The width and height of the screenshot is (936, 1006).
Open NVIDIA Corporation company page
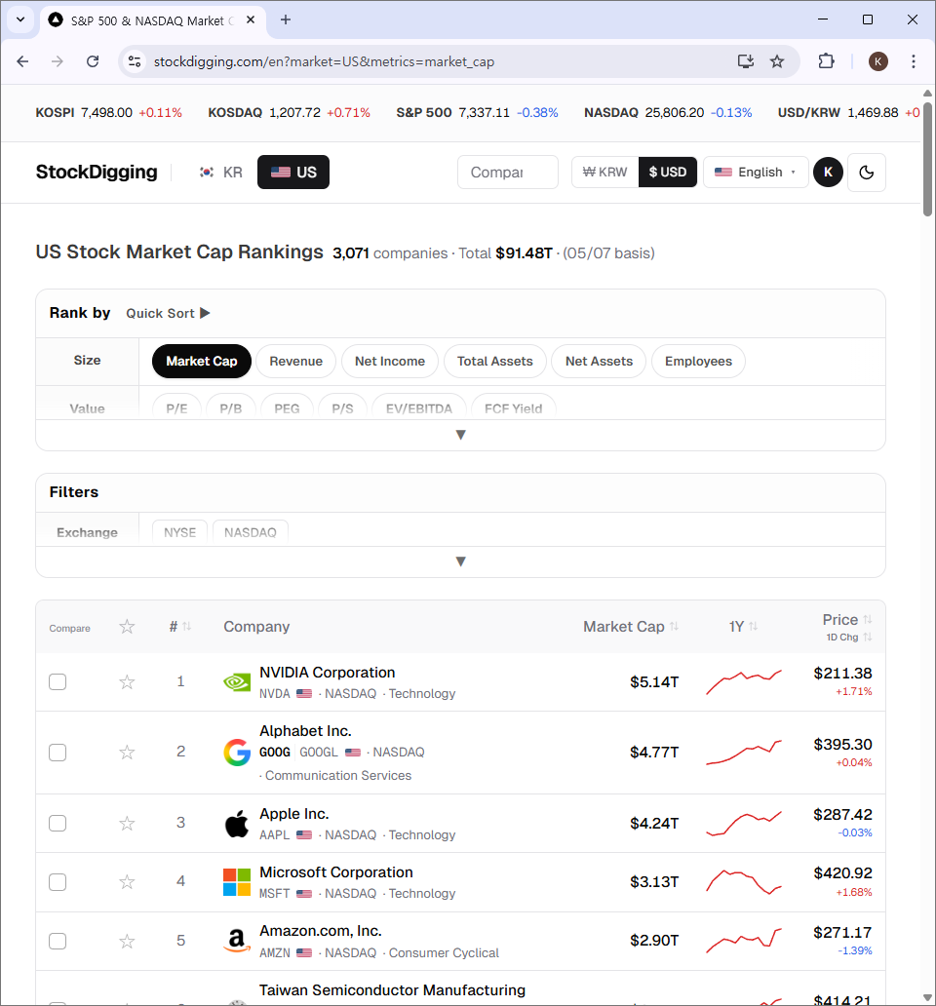point(328,673)
